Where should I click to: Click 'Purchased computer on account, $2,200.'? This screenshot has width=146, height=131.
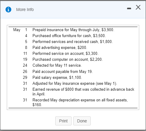pos(68,59)
